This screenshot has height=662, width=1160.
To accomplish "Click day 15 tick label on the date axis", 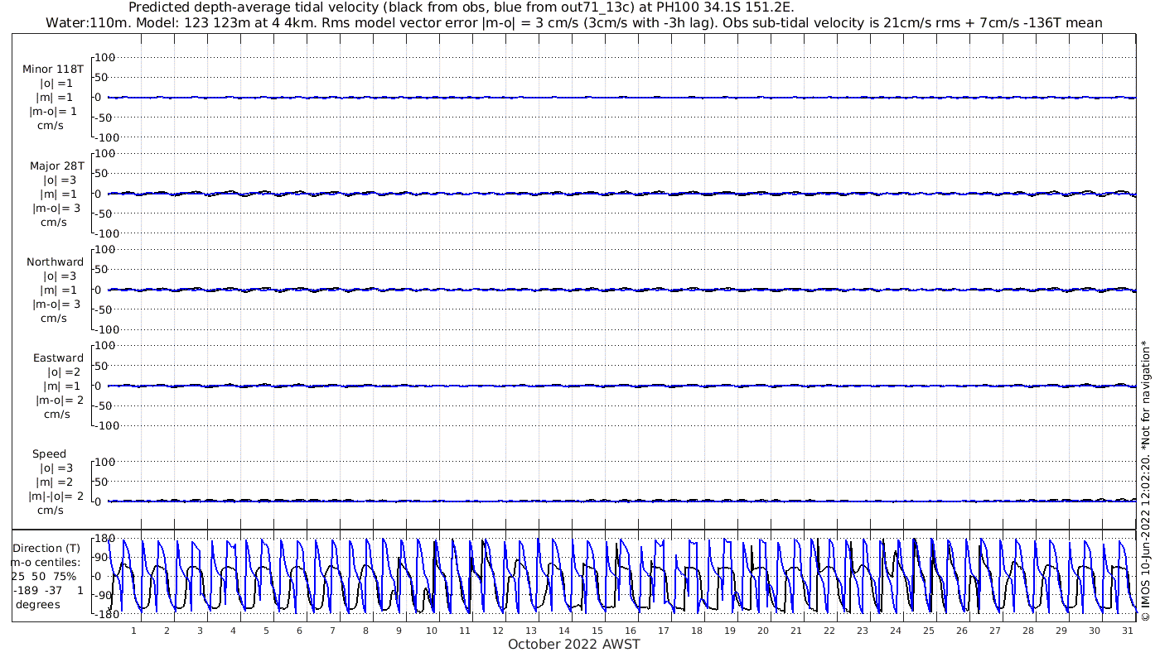I will [x=597, y=631].
